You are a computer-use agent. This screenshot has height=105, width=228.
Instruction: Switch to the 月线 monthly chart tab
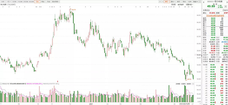(x=48, y=2)
